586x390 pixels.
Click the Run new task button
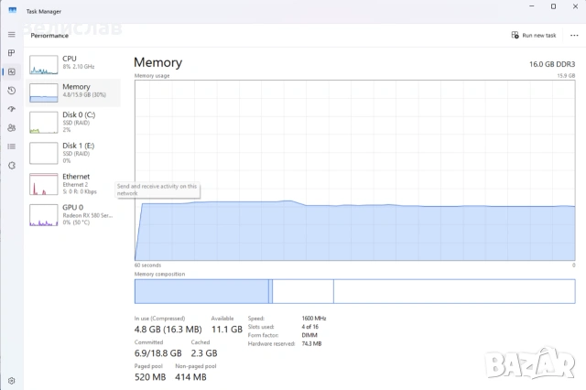pyautogui.click(x=534, y=35)
